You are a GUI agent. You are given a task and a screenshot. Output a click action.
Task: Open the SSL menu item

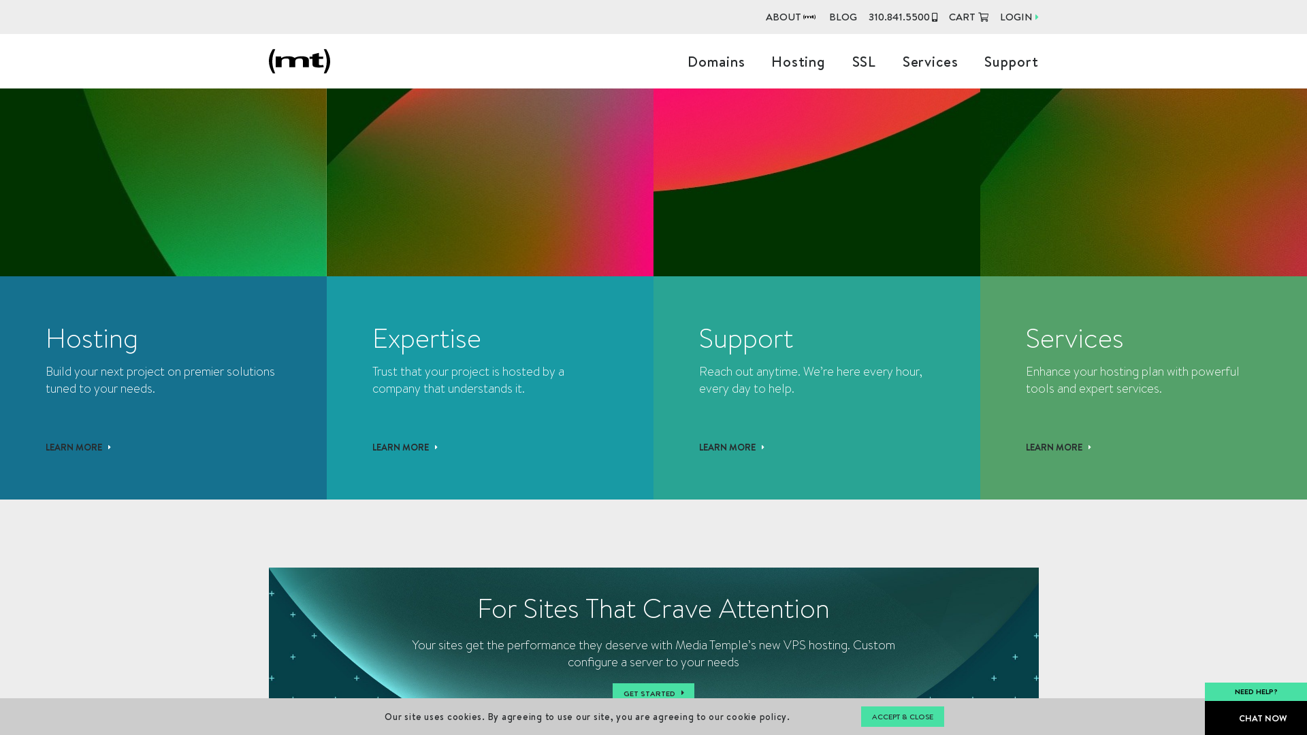tap(864, 62)
